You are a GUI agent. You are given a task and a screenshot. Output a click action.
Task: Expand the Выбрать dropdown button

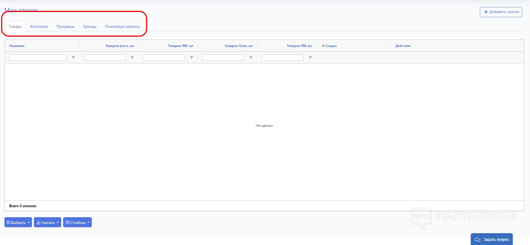point(18,222)
